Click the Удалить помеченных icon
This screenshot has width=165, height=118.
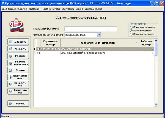pyautogui.click(x=10, y=63)
